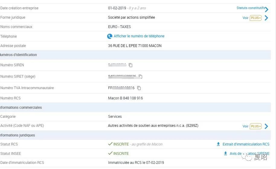Click download icon for Extrait d'immatriculation RCS

coord(218,144)
